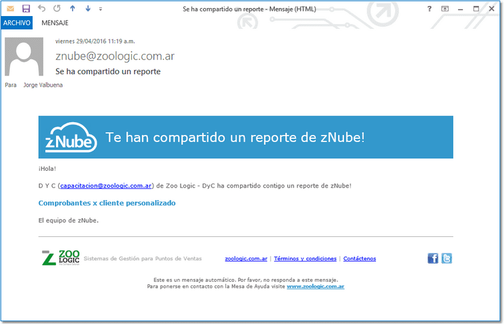504x325 pixels.
Task: Close the message window
Action: pyautogui.click(x=491, y=9)
